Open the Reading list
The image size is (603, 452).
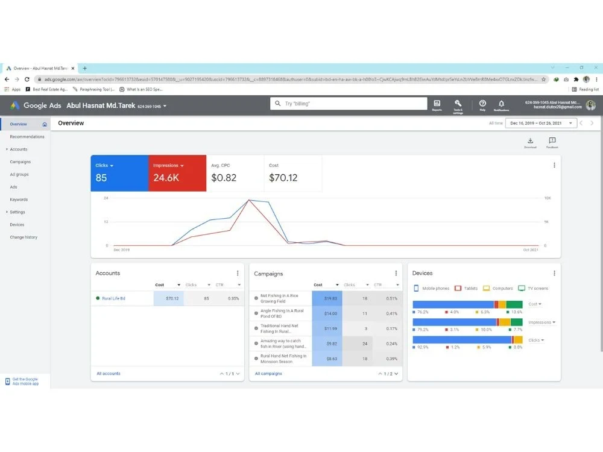click(x=585, y=89)
